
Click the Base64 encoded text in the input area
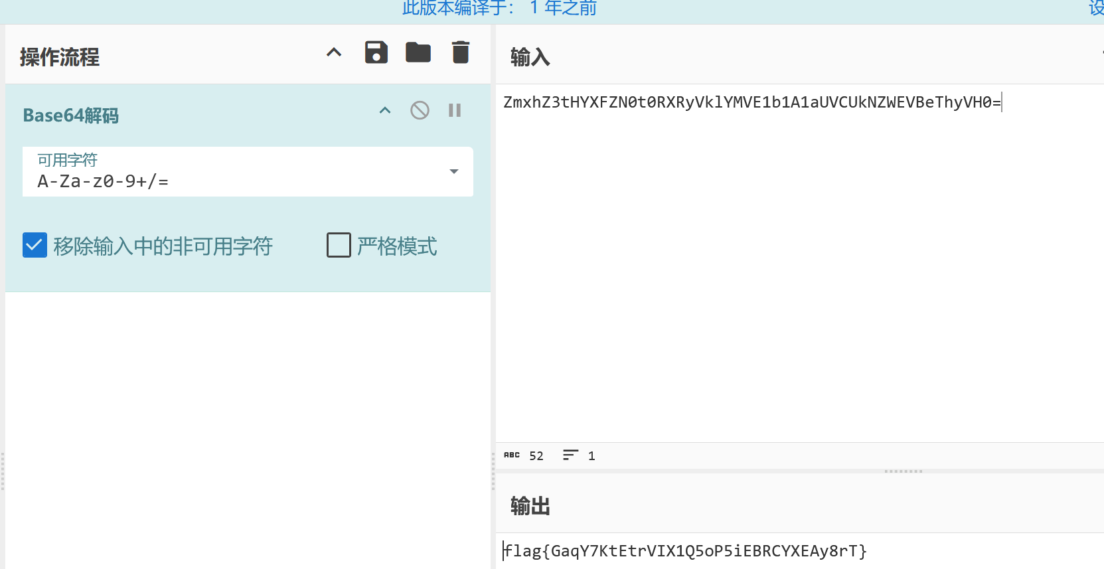pyautogui.click(x=751, y=102)
